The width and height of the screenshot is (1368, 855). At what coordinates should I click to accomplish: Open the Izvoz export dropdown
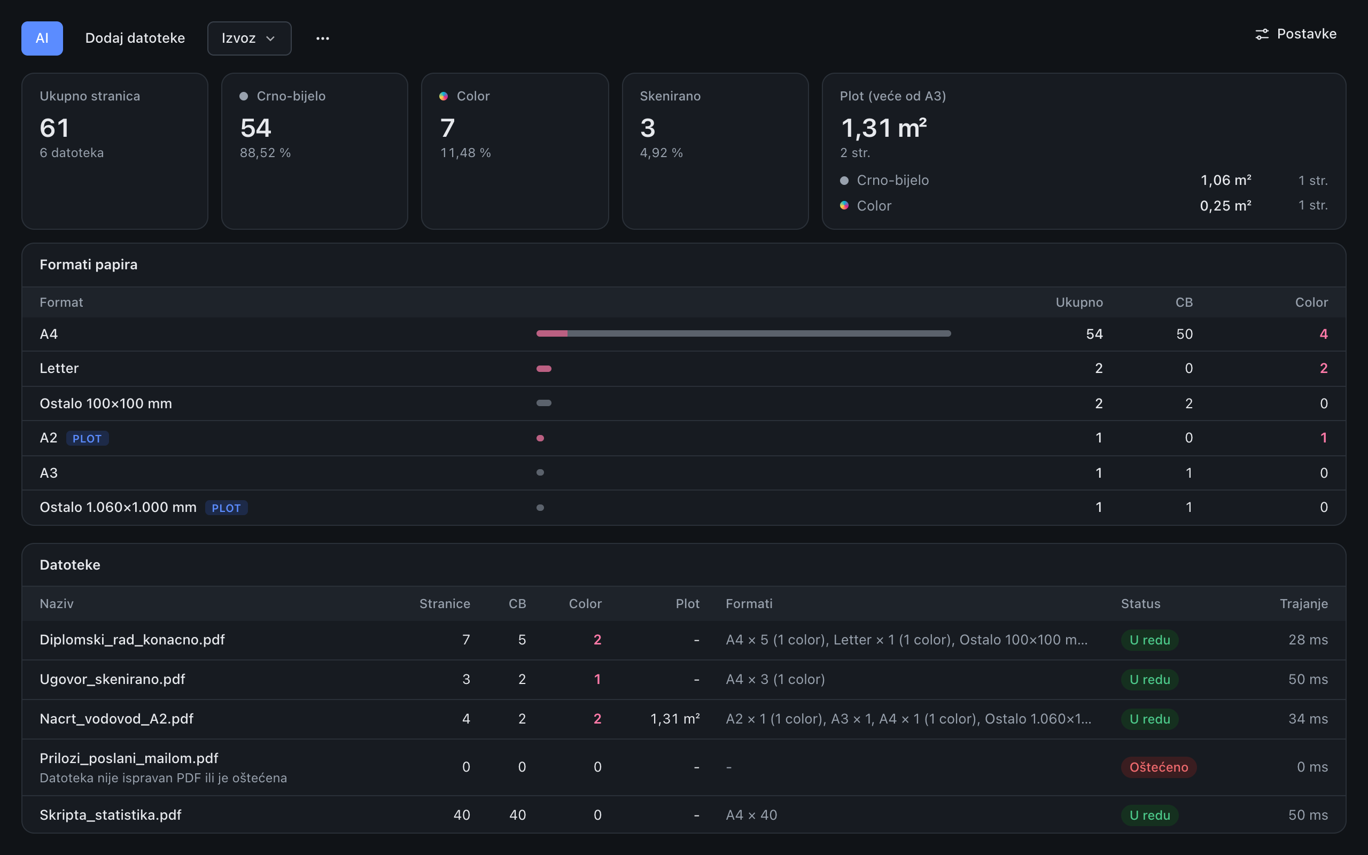(x=248, y=38)
